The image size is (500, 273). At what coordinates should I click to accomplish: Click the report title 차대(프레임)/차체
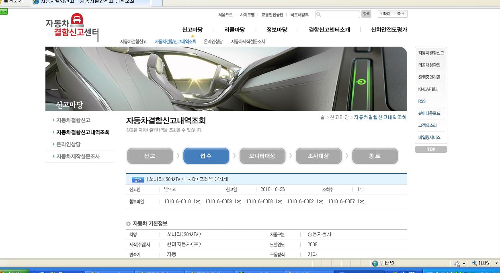click(208, 179)
